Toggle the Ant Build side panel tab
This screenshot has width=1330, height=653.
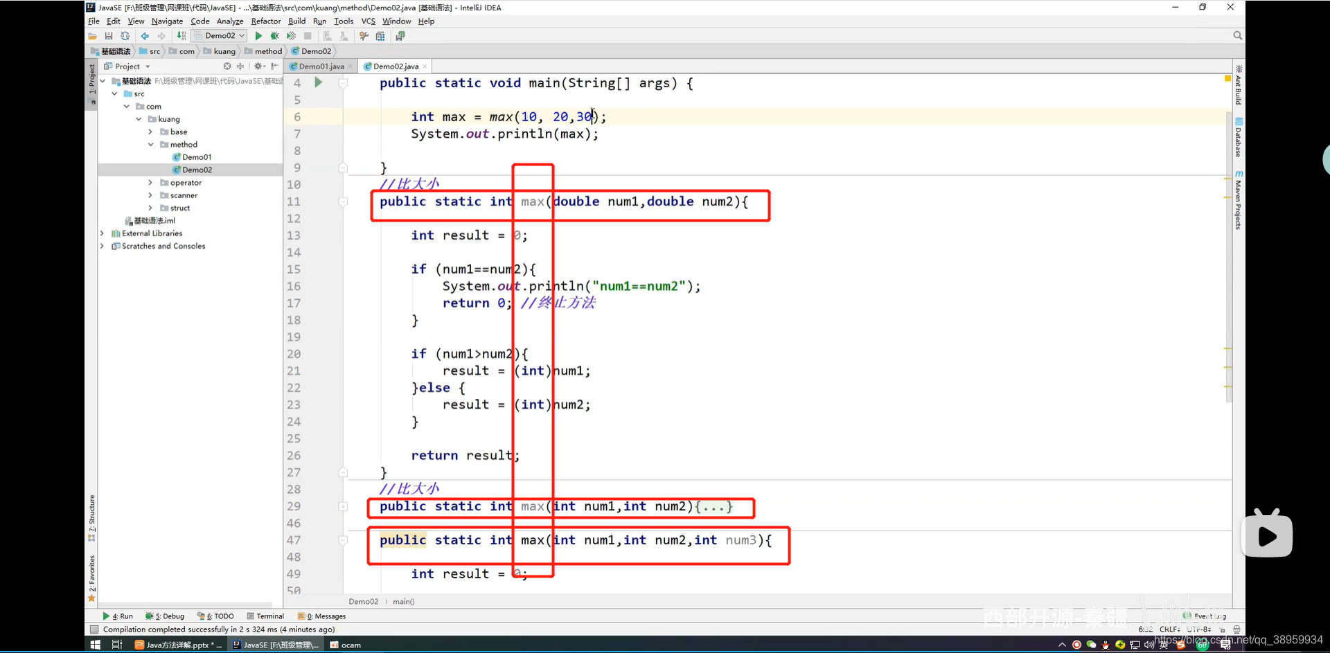pyautogui.click(x=1239, y=85)
